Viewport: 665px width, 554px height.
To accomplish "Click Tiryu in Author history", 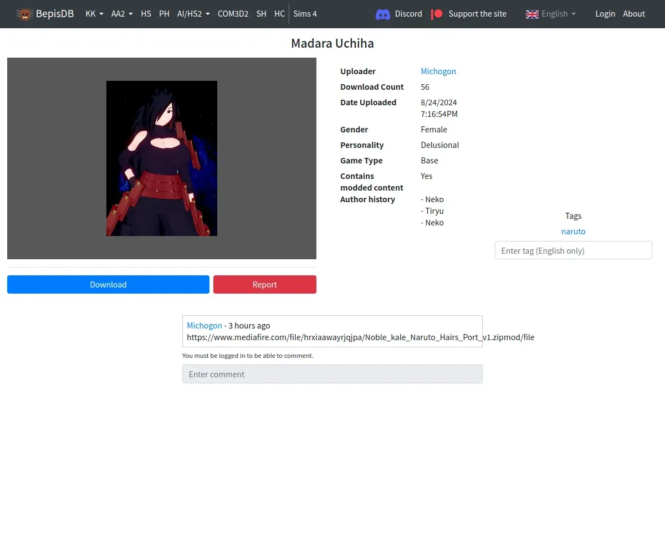I will pyautogui.click(x=432, y=211).
